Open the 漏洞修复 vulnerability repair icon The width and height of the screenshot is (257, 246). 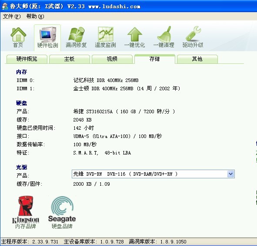click(x=76, y=37)
